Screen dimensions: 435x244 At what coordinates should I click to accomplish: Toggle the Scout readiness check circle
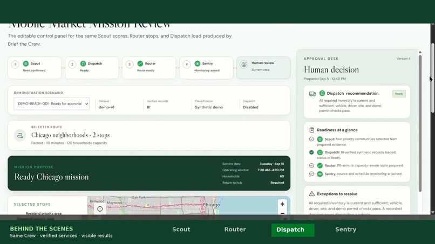[x=311, y=139]
